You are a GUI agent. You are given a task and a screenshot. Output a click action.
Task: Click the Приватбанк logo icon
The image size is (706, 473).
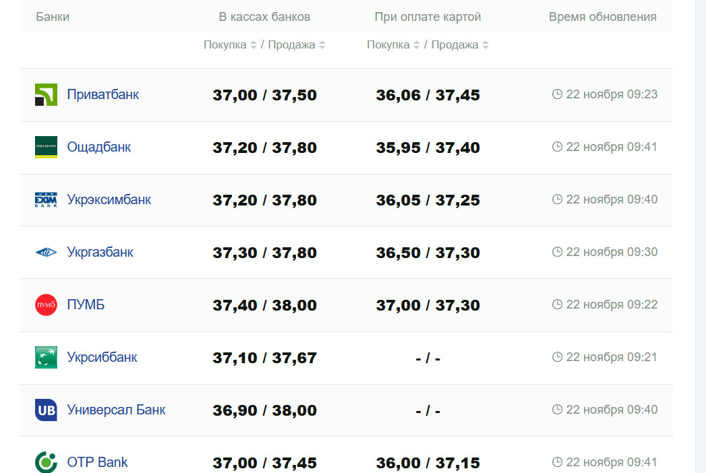(x=46, y=95)
